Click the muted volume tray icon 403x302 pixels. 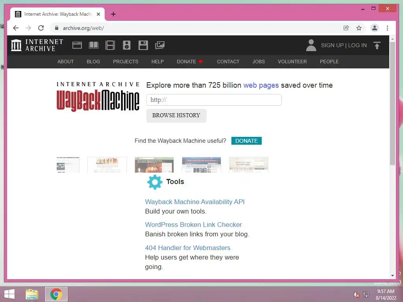(x=356, y=295)
